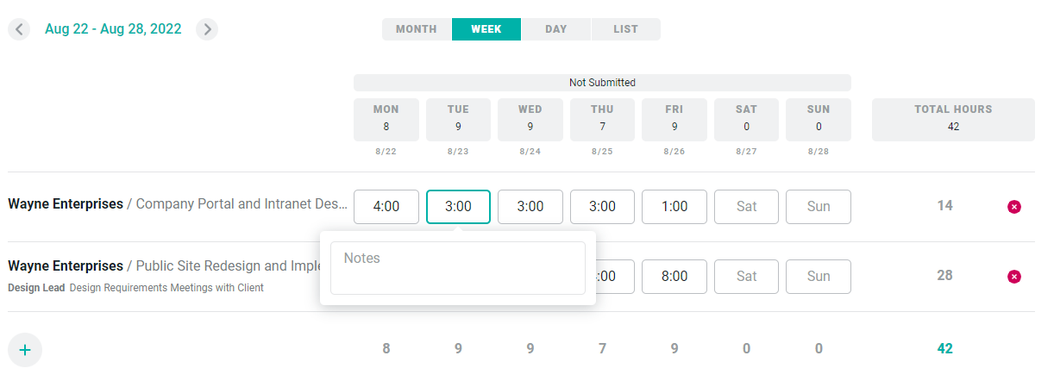
Task: Select the TUE 8/23 day header
Action: 458,120
